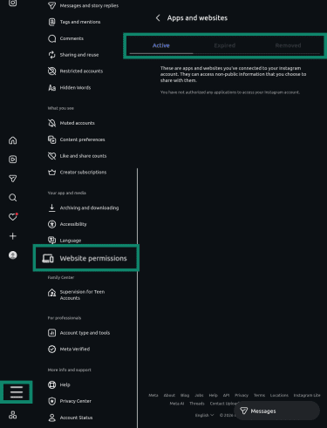Open Privacy Center
327x428 pixels.
click(70, 401)
